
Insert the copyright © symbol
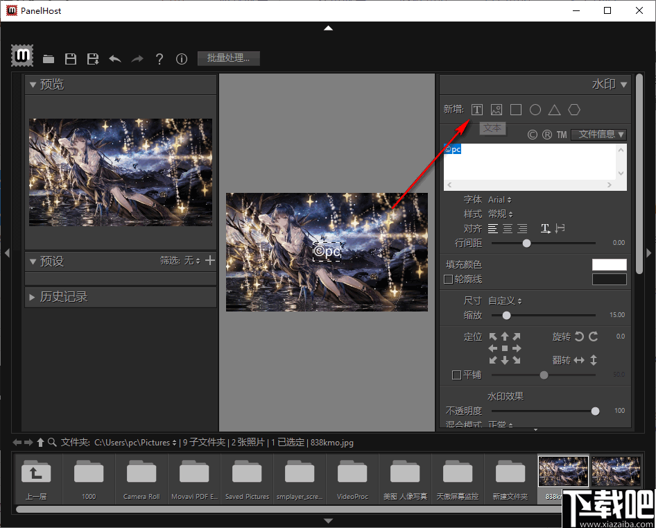tap(533, 135)
